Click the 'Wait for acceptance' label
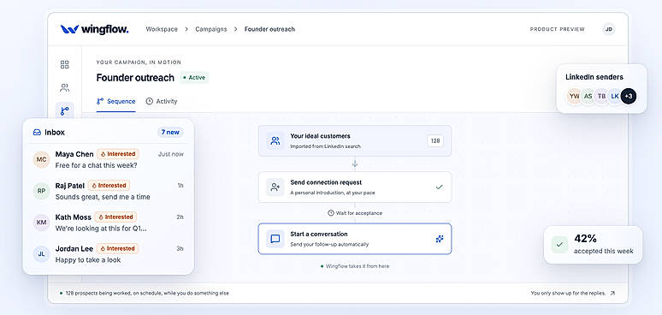The width and height of the screenshot is (662, 315). coord(359,213)
